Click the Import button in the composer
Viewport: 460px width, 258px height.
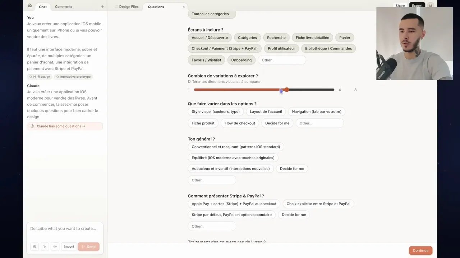[x=69, y=247]
